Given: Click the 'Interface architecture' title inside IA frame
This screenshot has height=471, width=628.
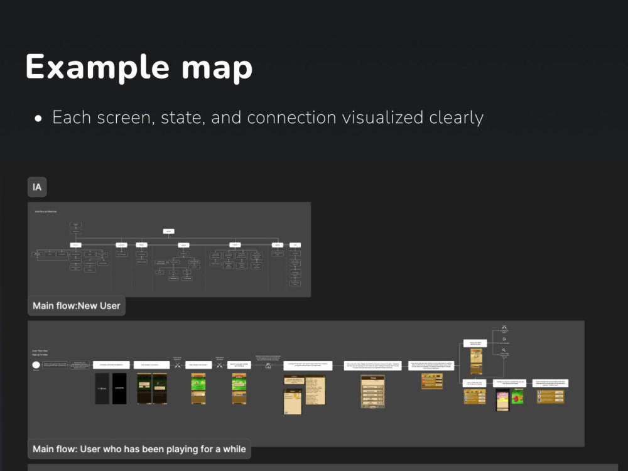Looking at the screenshot, I should pos(46,212).
